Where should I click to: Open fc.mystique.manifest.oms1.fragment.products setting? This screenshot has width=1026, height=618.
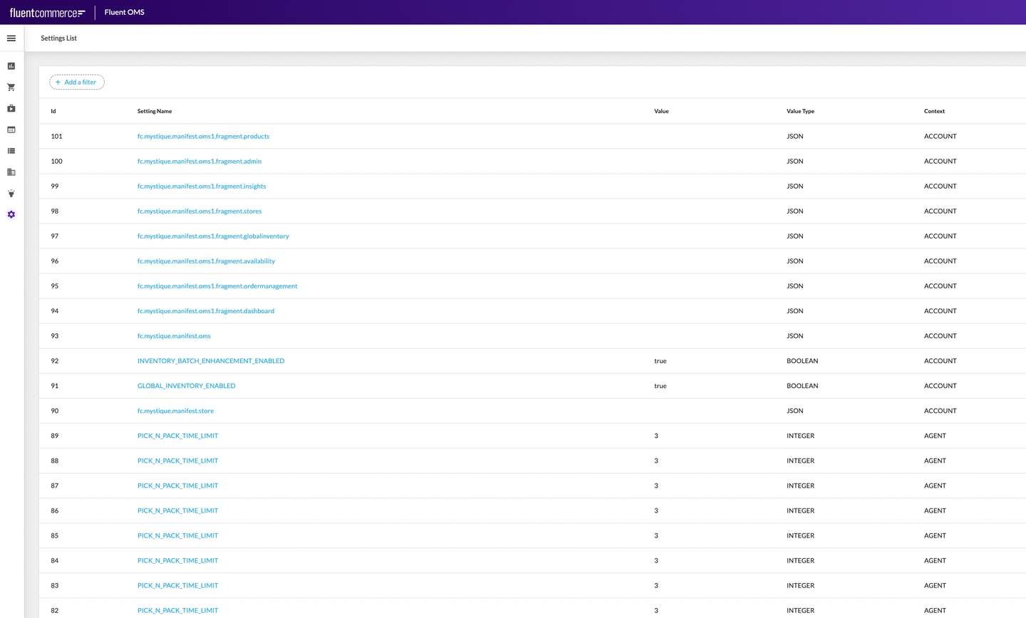point(203,136)
